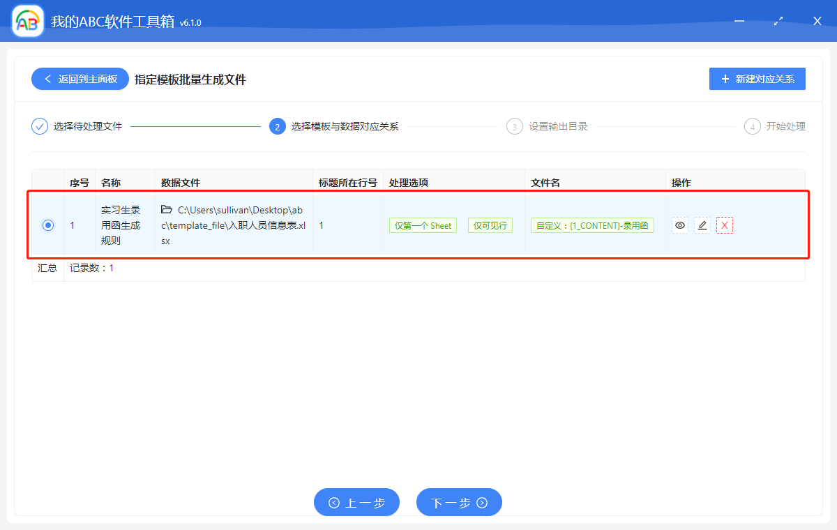Screen dimensions: 837x530
Task: Click the 返回到主面板 button
Action: point(80,78)
